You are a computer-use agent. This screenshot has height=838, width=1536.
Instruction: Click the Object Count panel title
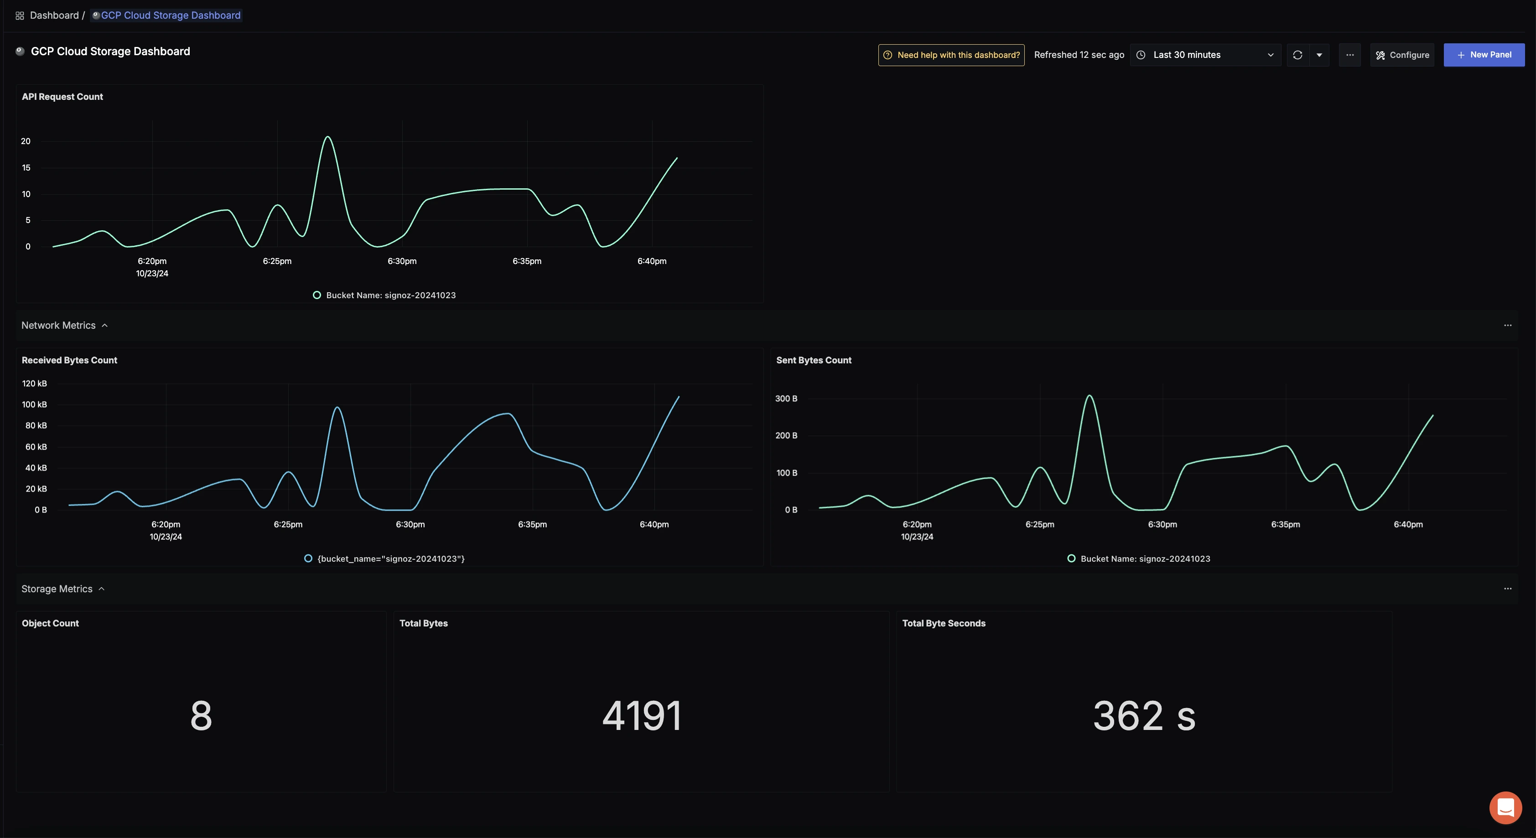click(50, 623)
